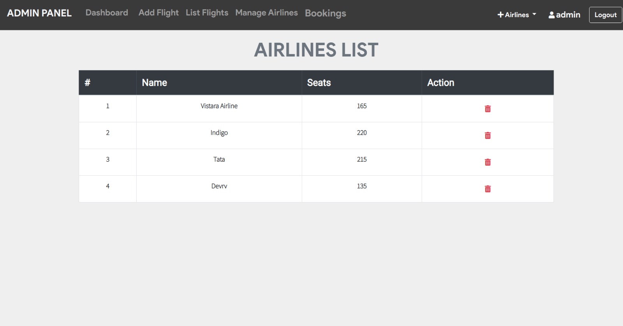
Task: Click the ADMIN PANEL brand title
Action: (39, 13)
